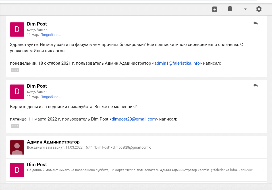Expand quoted text in second message
Image resolution: width=272 pixels, height=190 pixels.
pyautogui.click(x=15, y=126)
